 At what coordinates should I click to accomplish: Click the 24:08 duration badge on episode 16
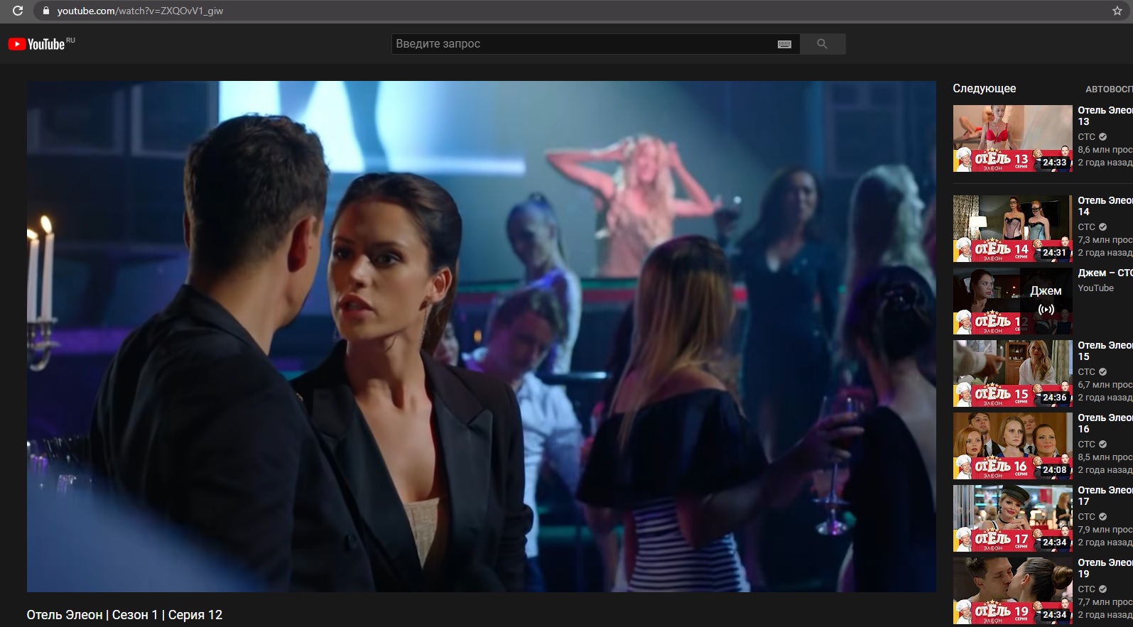[x=1054, y=470]
